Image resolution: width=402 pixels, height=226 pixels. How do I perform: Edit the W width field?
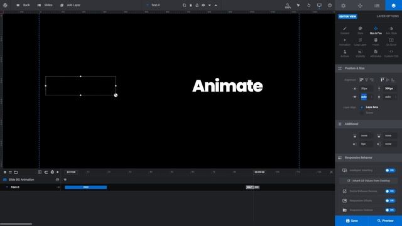pyautogui.click(x=366, y=97)
